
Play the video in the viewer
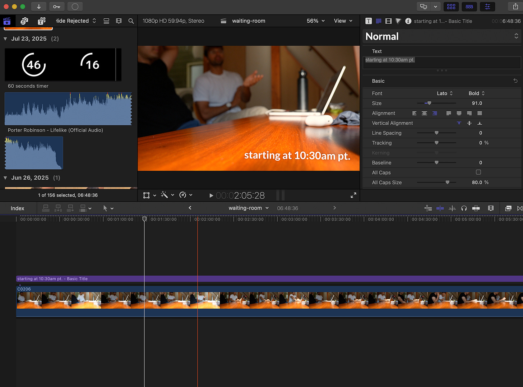coord(211,195)
